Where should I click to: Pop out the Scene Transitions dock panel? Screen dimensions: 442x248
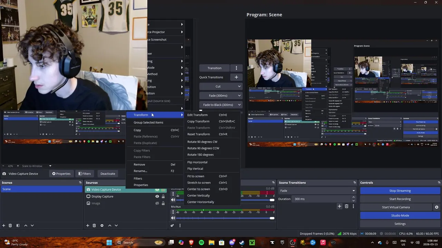click(x=354, y=183)
